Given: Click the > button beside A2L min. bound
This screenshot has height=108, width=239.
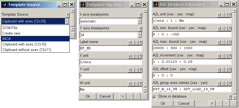Looking at the screenshot, I should (219, 29).
